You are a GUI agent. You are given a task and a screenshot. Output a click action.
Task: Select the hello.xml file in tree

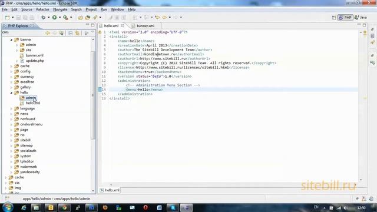pyautogui.click(x=33, y=103)
